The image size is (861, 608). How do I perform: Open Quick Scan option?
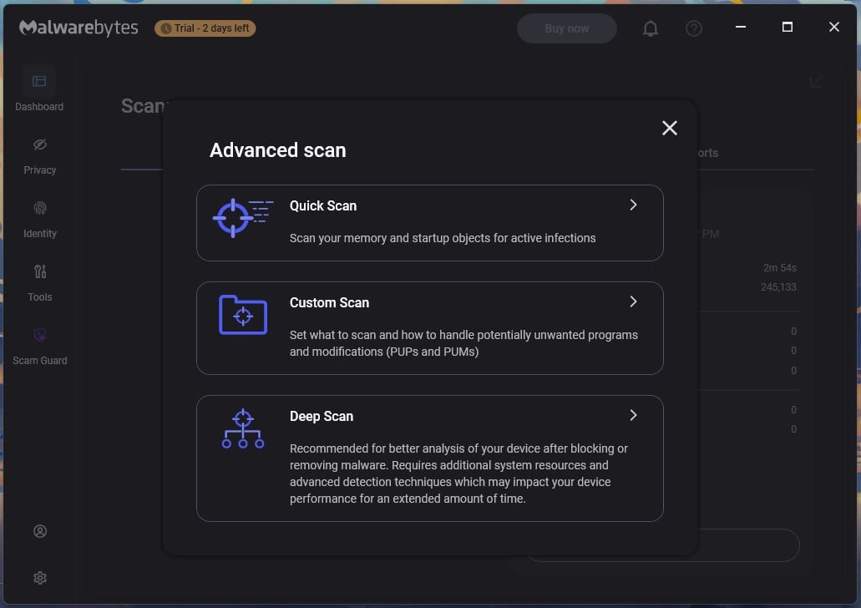click(430, 223)
